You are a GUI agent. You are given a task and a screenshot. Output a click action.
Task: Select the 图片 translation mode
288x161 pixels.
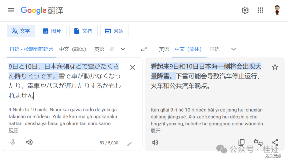click(x=52, y=31)
